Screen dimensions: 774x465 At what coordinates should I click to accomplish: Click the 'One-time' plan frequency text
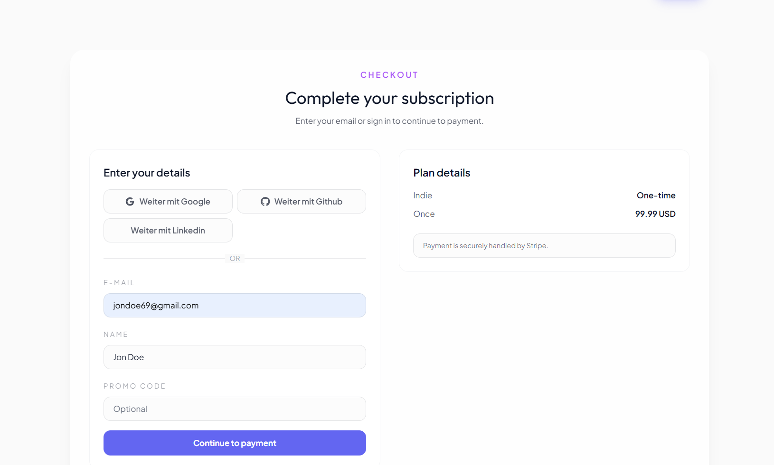[x=656, y=195]
